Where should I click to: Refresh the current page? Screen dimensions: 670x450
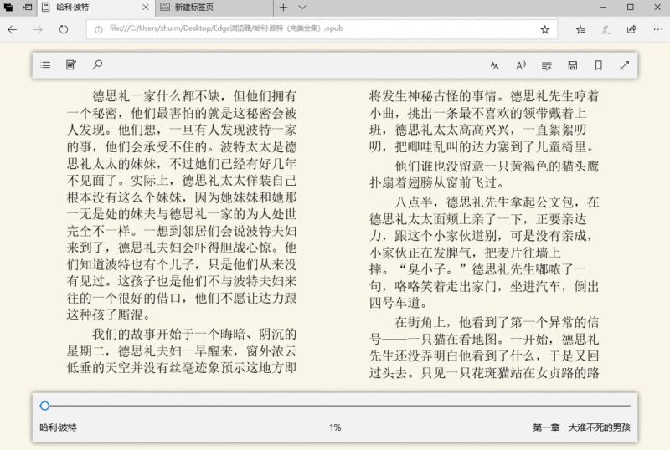pos(64,29)
